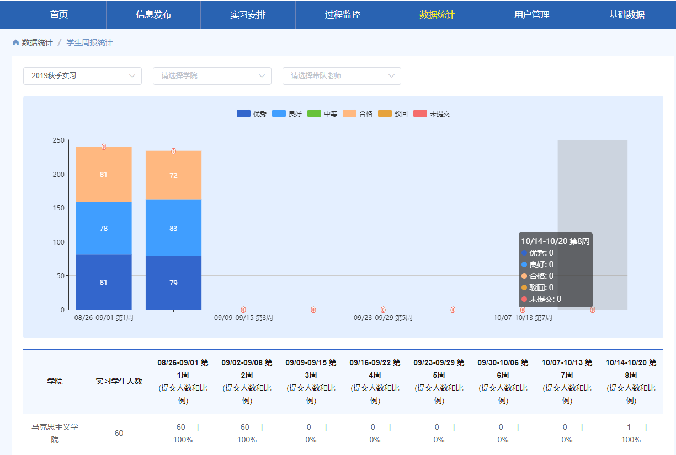Select the 数据统计 menu
The height and width of the screenshot is (455, 676).
pyautogui.click(x=437, y=15)
